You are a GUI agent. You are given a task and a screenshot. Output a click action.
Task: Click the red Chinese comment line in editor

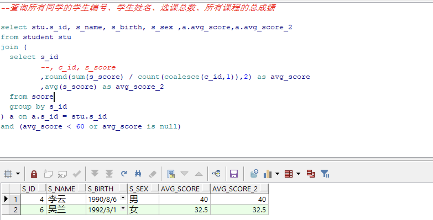click(138, 8)
